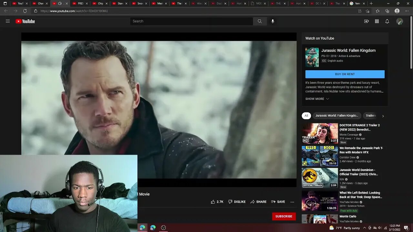Click the Free with Ads badge
Image resolution: width=413 pixels, height=232 pixels.
[x=349, y=211]
